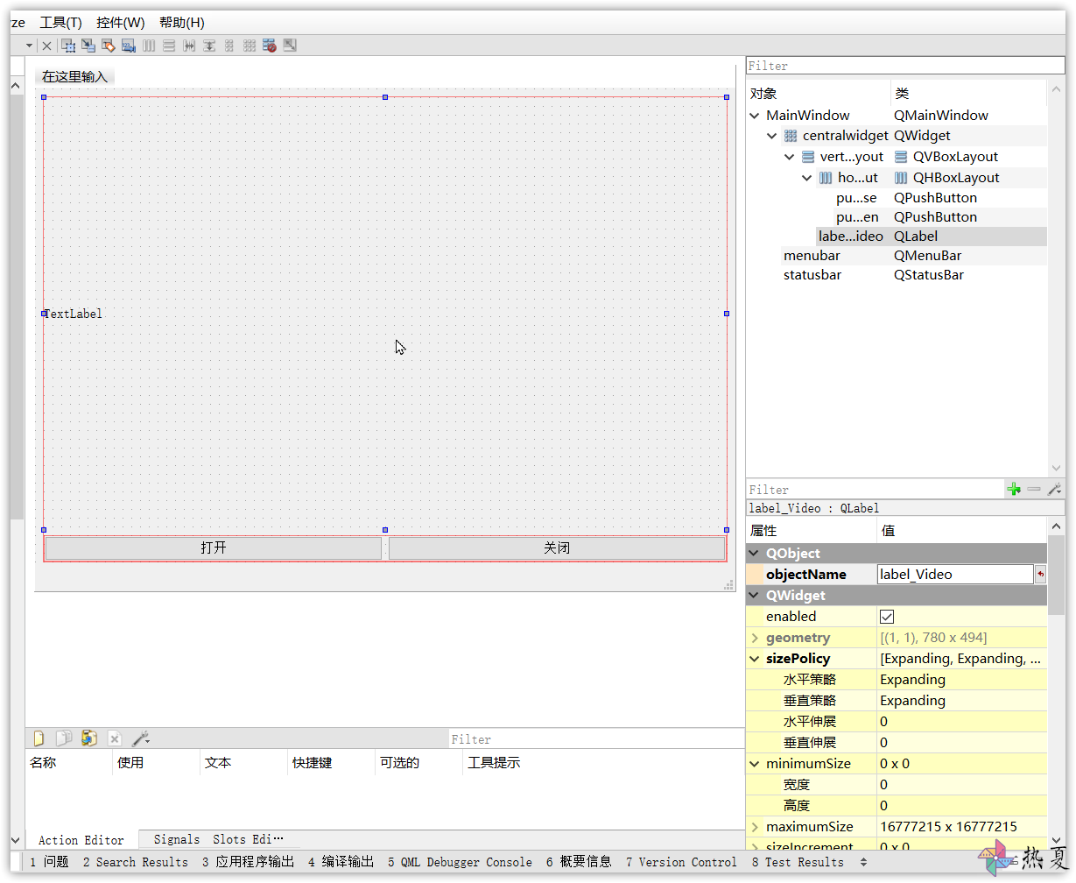This screenshot has width=1076, height=883.
Task: Open the 编译输出 output pane
Action: click(x=341, y=862)
